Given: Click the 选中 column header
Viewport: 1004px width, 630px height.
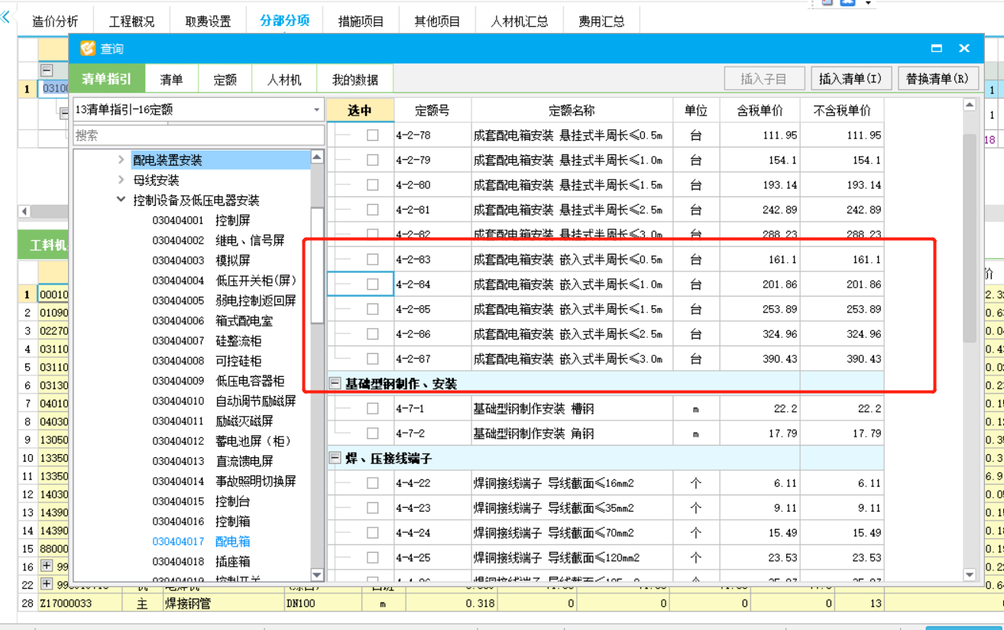Looking at the screenshot, I should pos(360,110).
